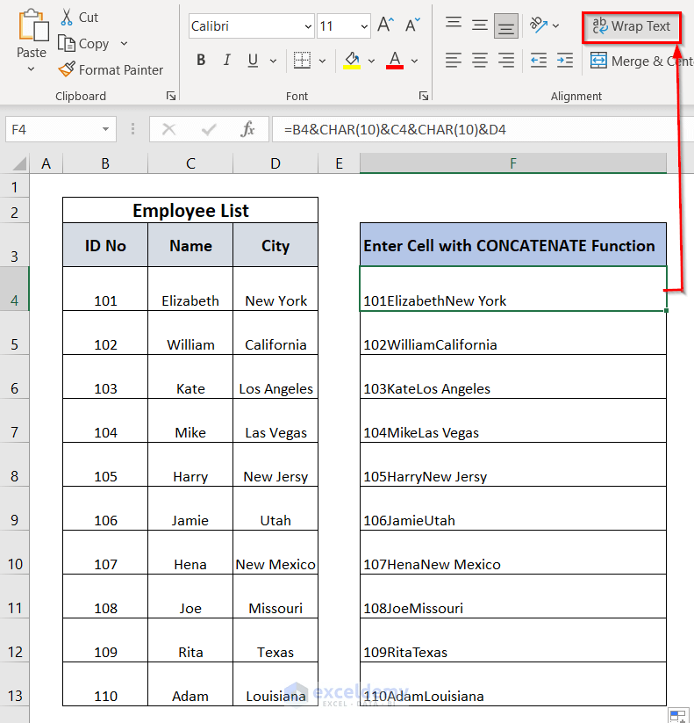Expand borders dropdown arrow
Screen dimensions: 694x723
coord(322,61)
